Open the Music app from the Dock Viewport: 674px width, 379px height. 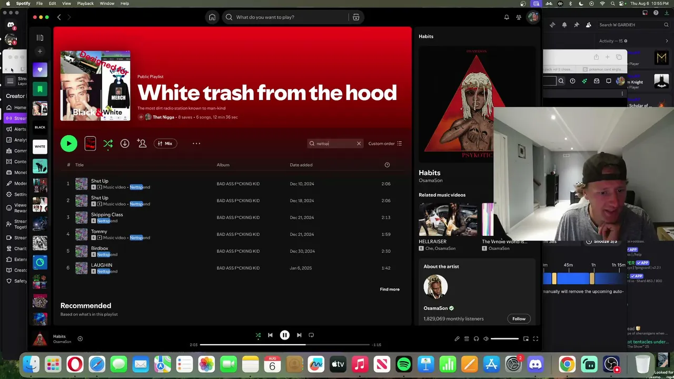[360, 364]
